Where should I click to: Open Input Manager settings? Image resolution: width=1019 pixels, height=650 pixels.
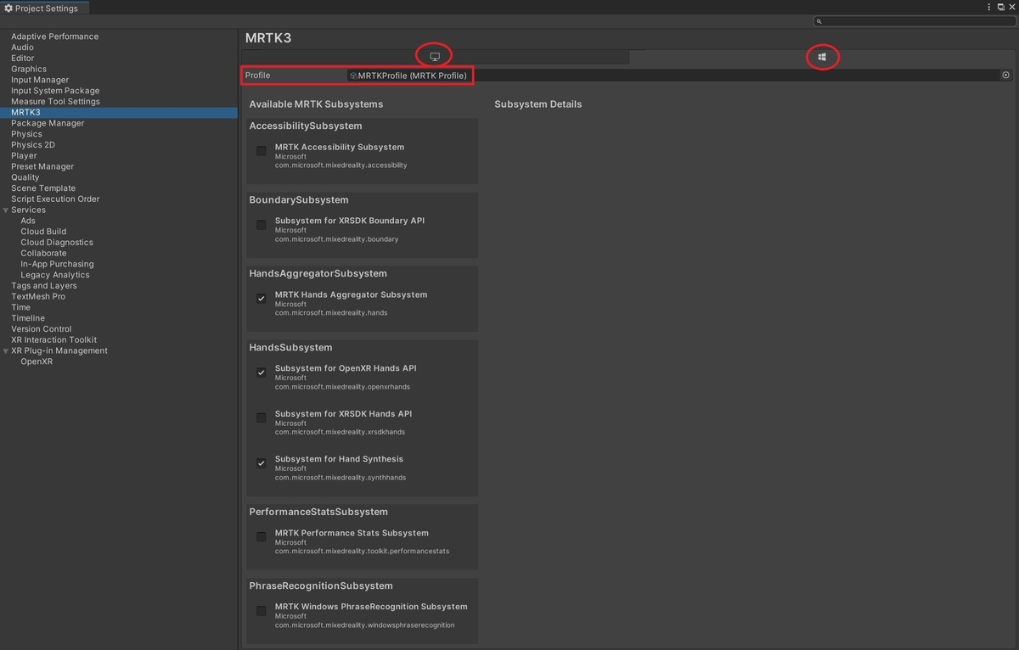coord(40,80)
